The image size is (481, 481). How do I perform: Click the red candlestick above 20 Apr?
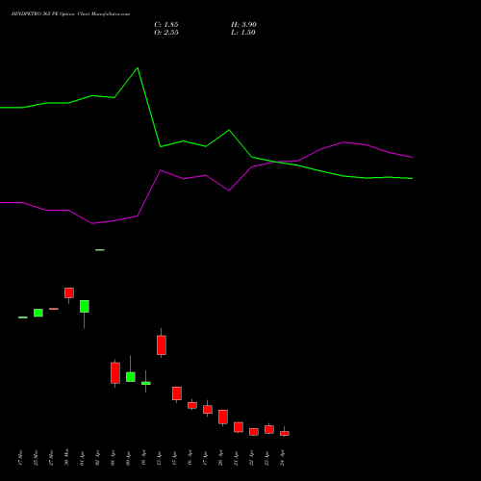click(x=223, y=417)
